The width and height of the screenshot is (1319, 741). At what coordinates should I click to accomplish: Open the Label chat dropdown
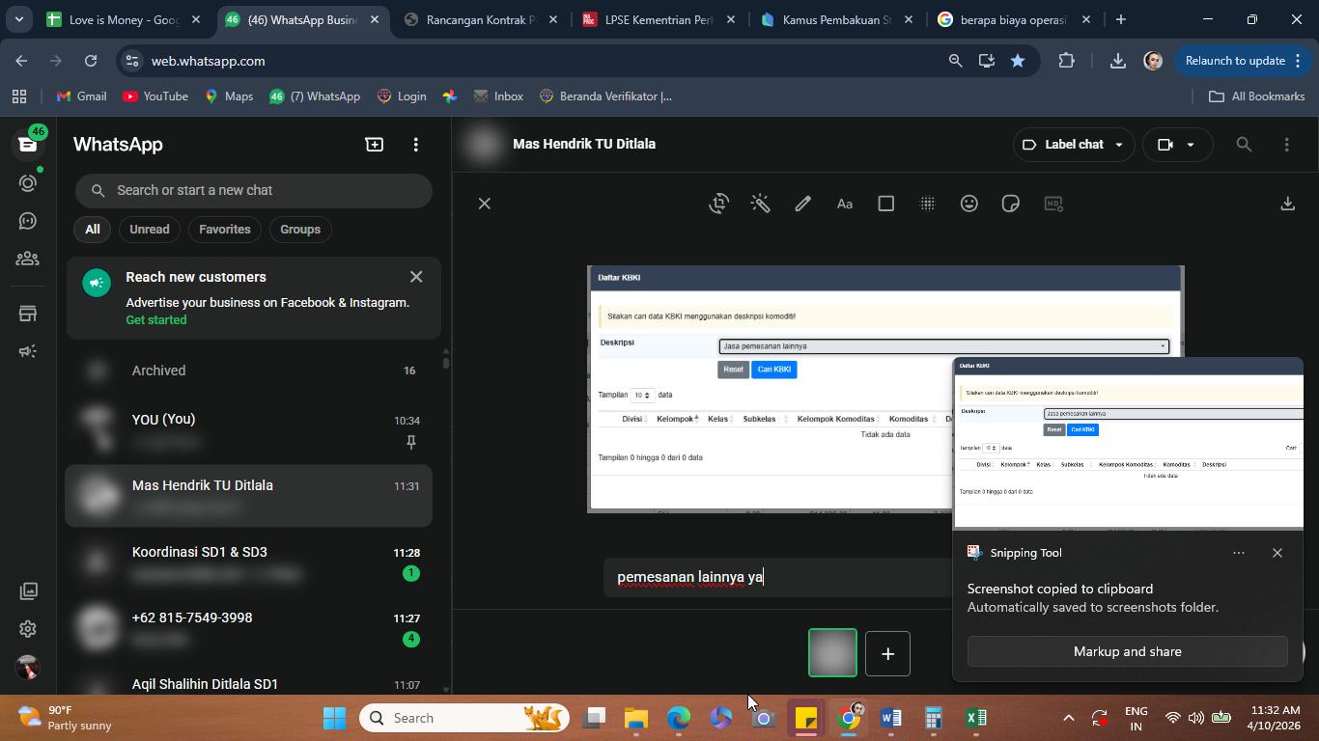click(x=1072, y=144)
